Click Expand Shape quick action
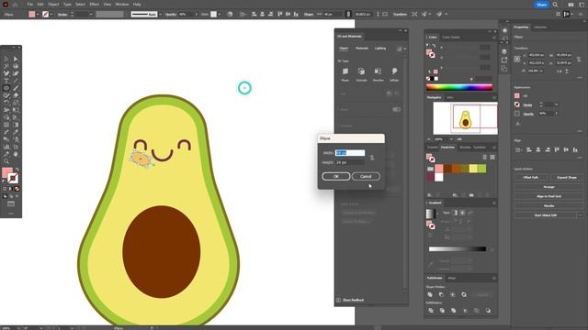The width and height of the screenshot is (588, 330). pyautogui.click(x=566, y=177)
